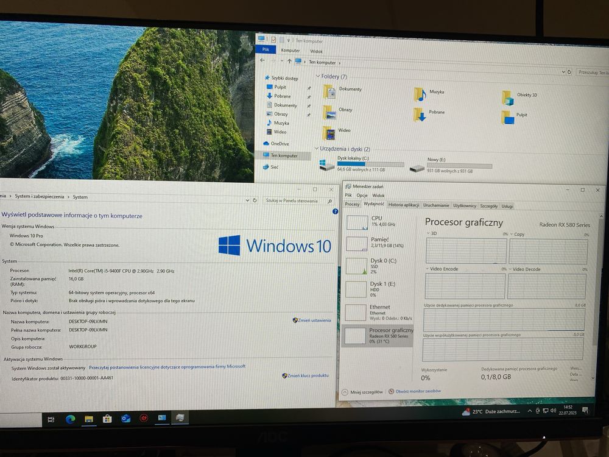Image resolution: width=609 pixels, height=457 pixels.
Task: Open the Widok ribbon tab in Explorer
Action: tap(316, 51)
